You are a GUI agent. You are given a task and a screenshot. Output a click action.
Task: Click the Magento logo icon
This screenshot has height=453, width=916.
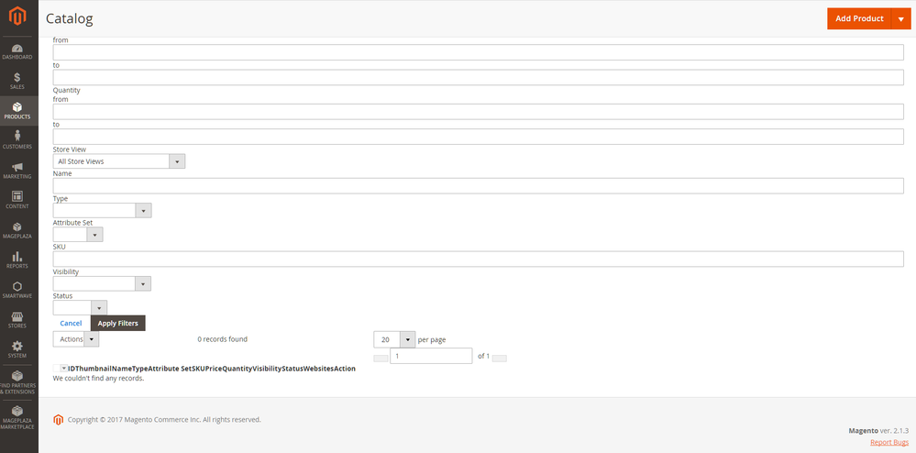click(18, 17)
